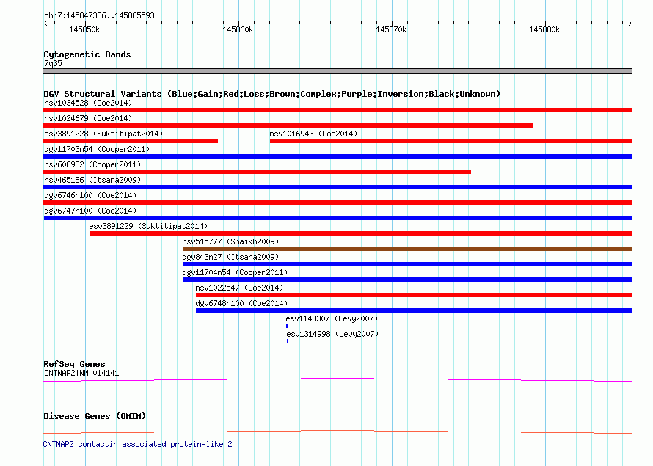Image resolution: width=653 pixels, height=466 pixels.
Task: Click the CNTNAP2|NM_014141 RefSeq gene label
Action: [81, 373]
